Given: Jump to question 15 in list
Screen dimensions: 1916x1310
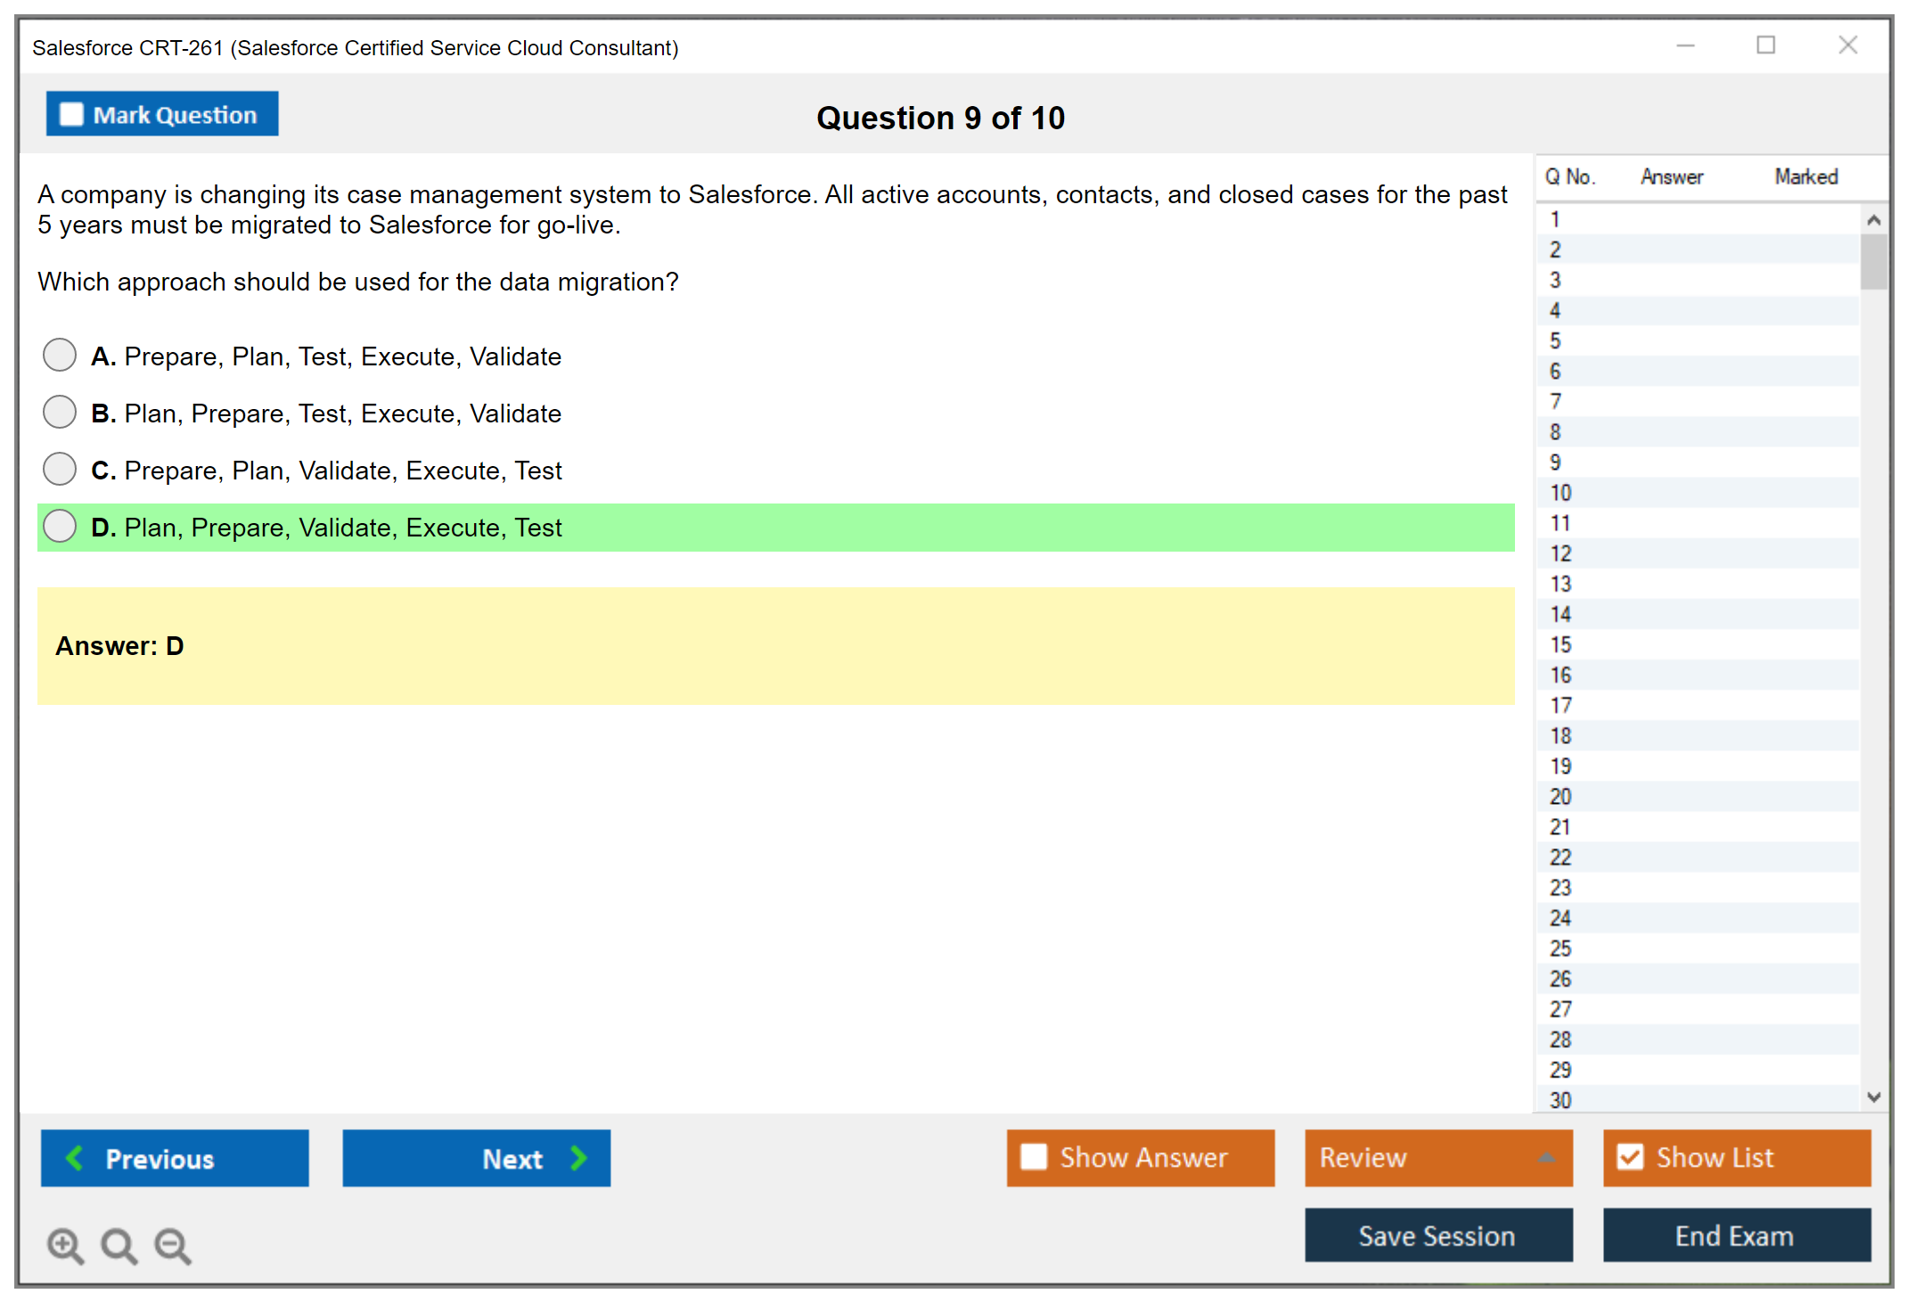Looking at the screenshot, I should pyautogui.click(x=1560, y=644).
